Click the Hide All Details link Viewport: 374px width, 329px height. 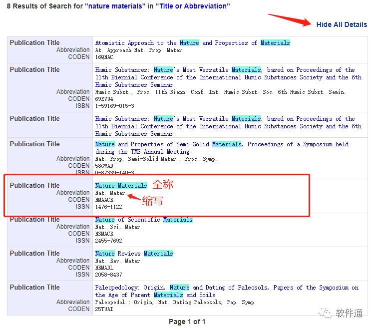pyautogui.click(x=342, y=24)
